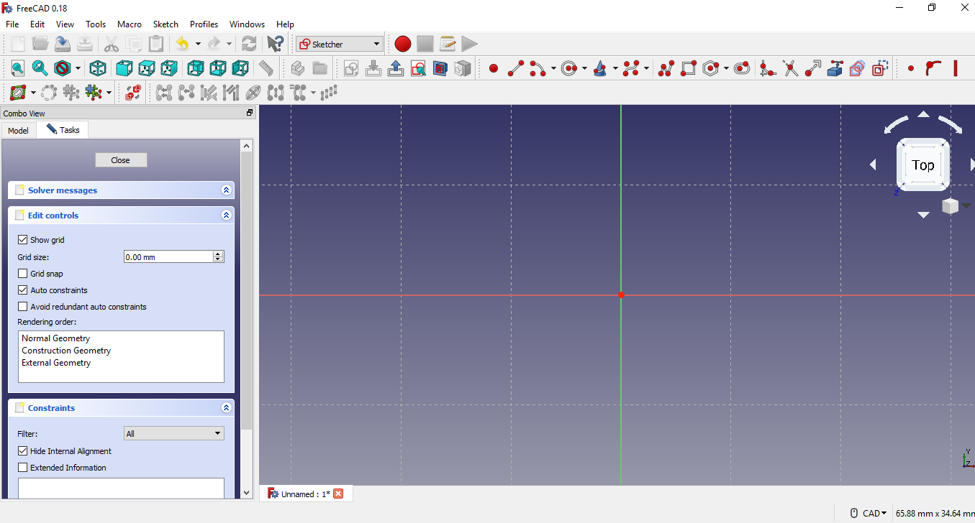Apply vertical constraint with the red bar icon

pos(956,68)
